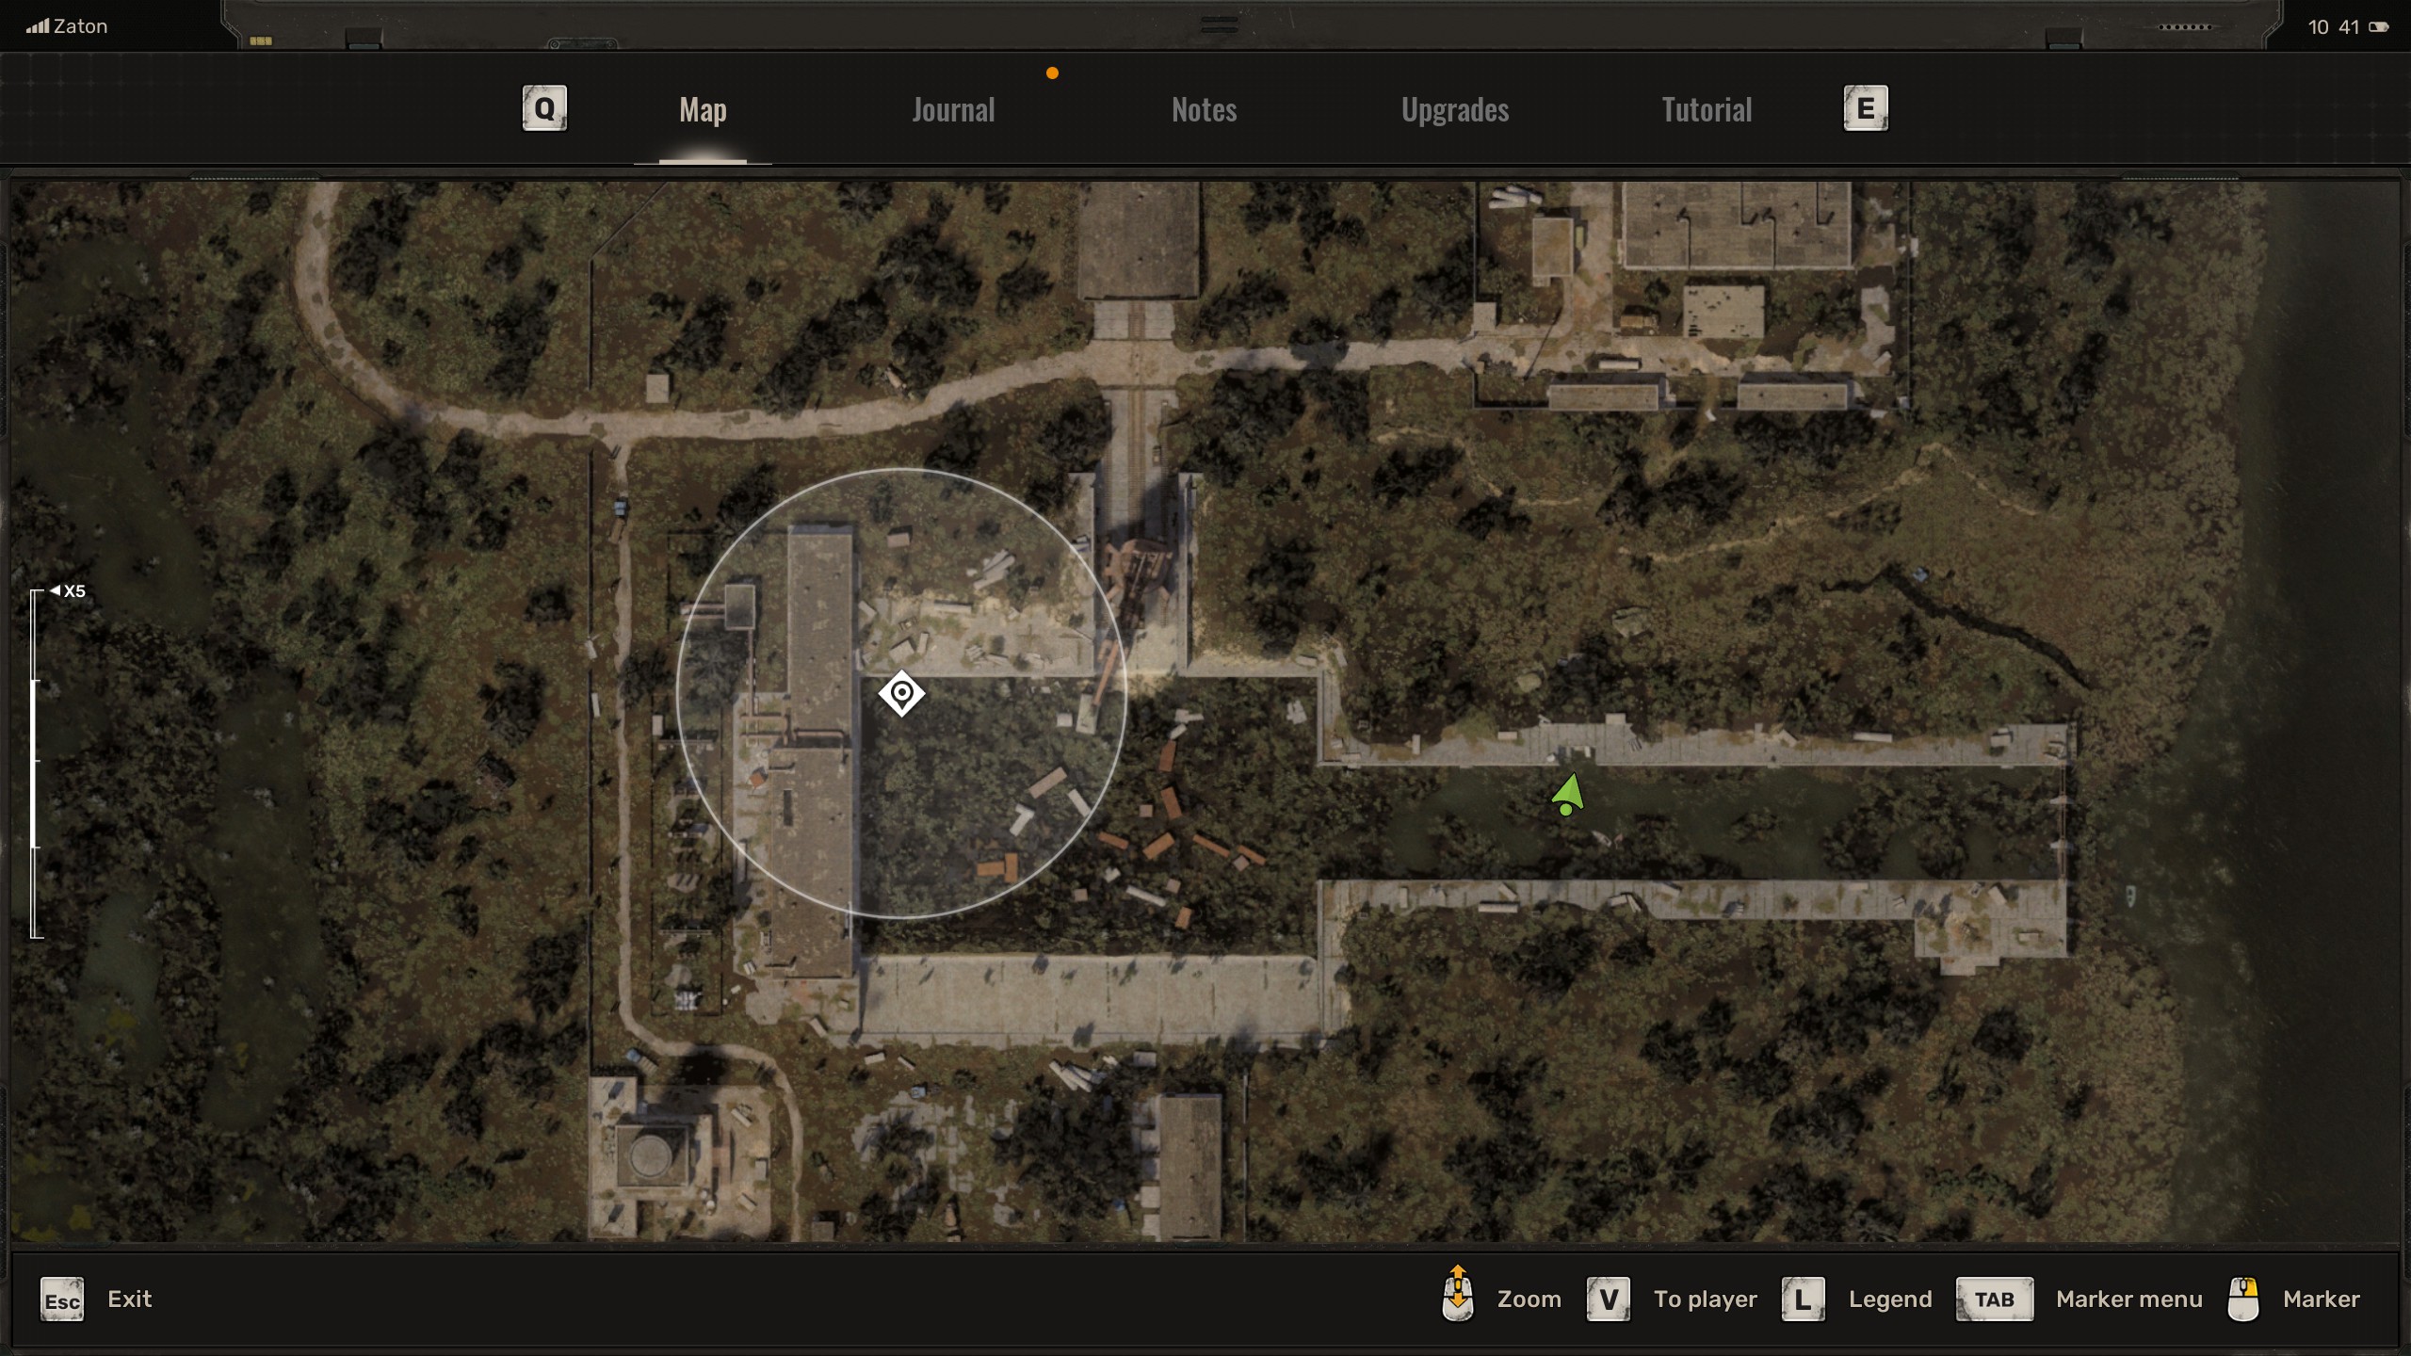Image resolution: width=2411 pixels, height=1356 pixels.
Task: Select the Exit label
Action: 129,1299
